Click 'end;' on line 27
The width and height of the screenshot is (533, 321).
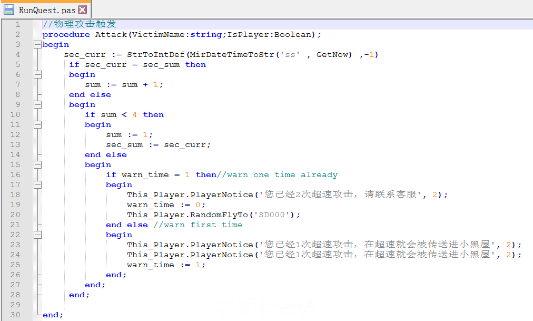pos(95,285)
